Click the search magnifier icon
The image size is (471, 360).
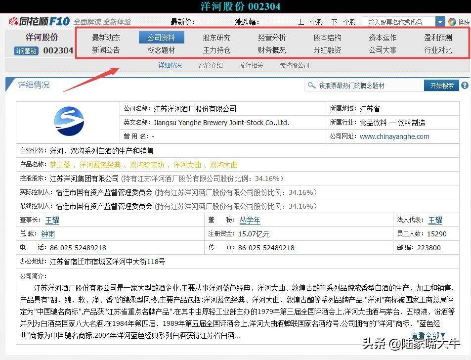(x=311, y=86)
